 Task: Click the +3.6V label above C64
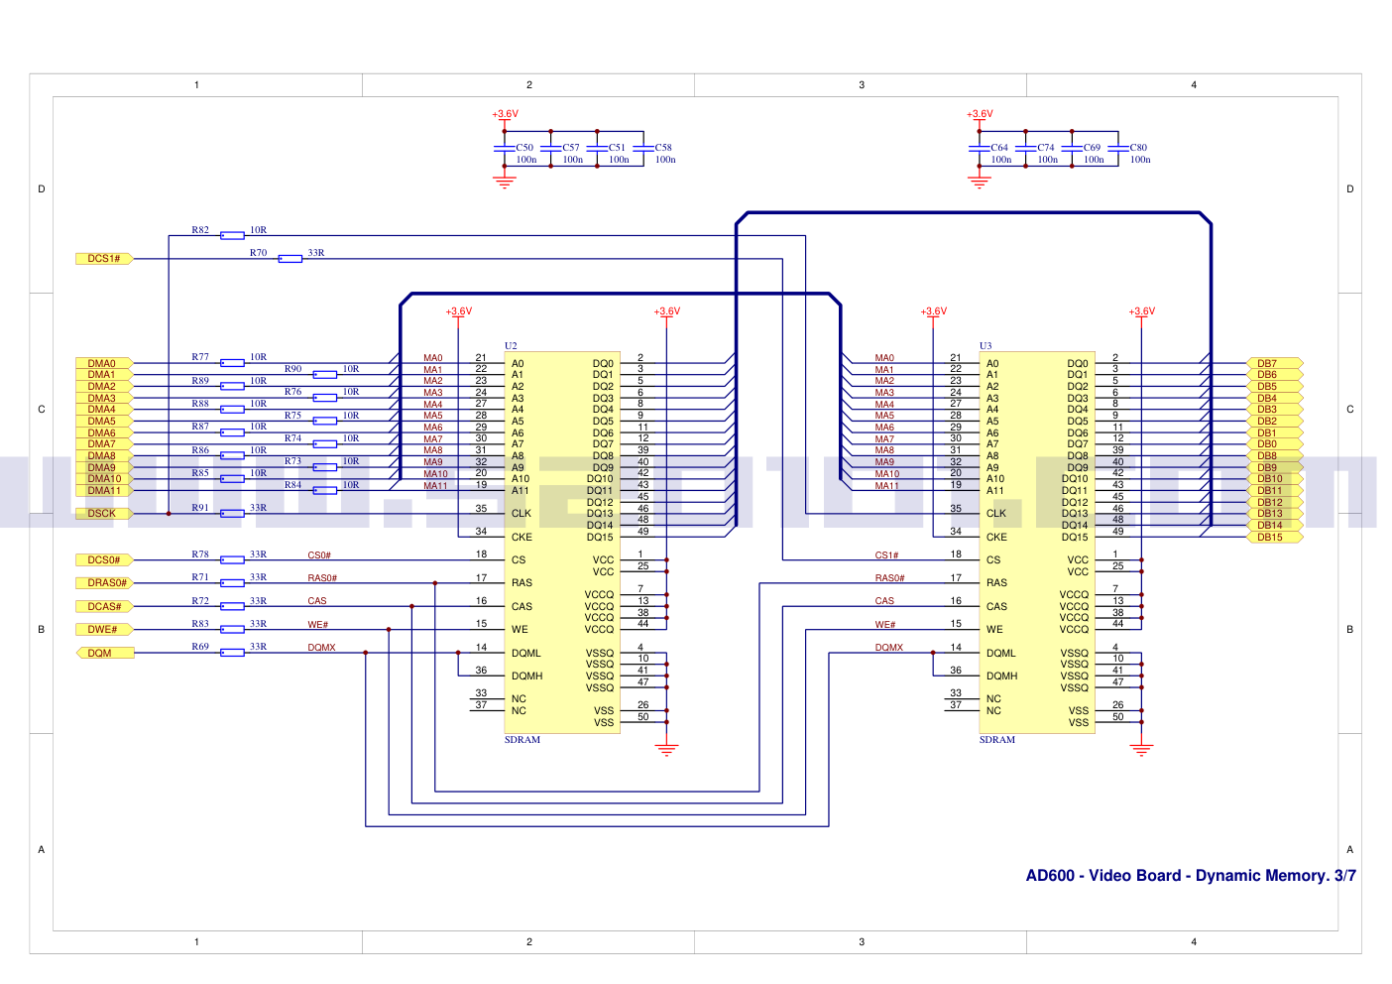980,114
